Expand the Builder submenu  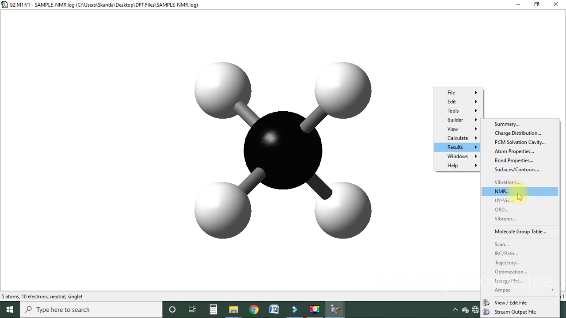[x=458, y=120]
